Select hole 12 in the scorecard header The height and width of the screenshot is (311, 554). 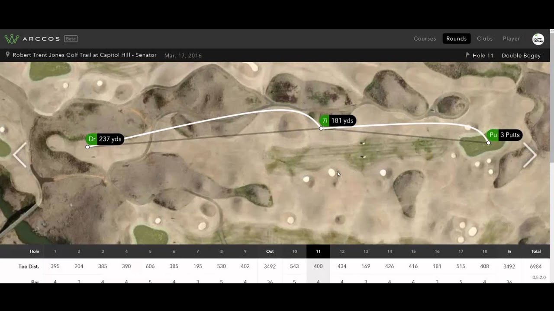[x=342, y=251]
